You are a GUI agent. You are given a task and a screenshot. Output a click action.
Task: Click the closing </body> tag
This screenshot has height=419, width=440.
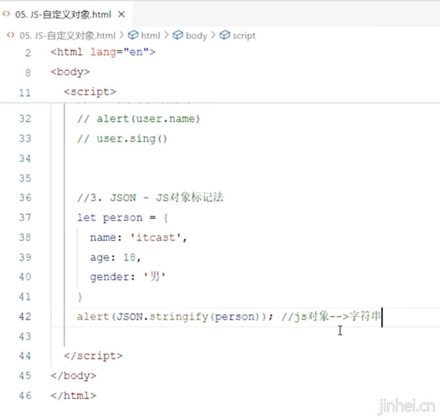click(73, 376)
